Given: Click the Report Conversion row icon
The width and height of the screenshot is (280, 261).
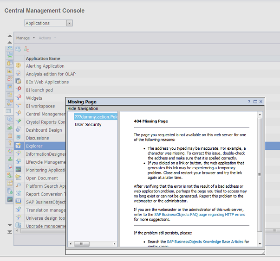Looking at the screenshot, I should tap(19, 193).
